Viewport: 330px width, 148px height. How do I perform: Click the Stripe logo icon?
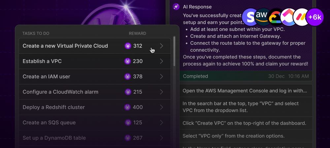250,17
